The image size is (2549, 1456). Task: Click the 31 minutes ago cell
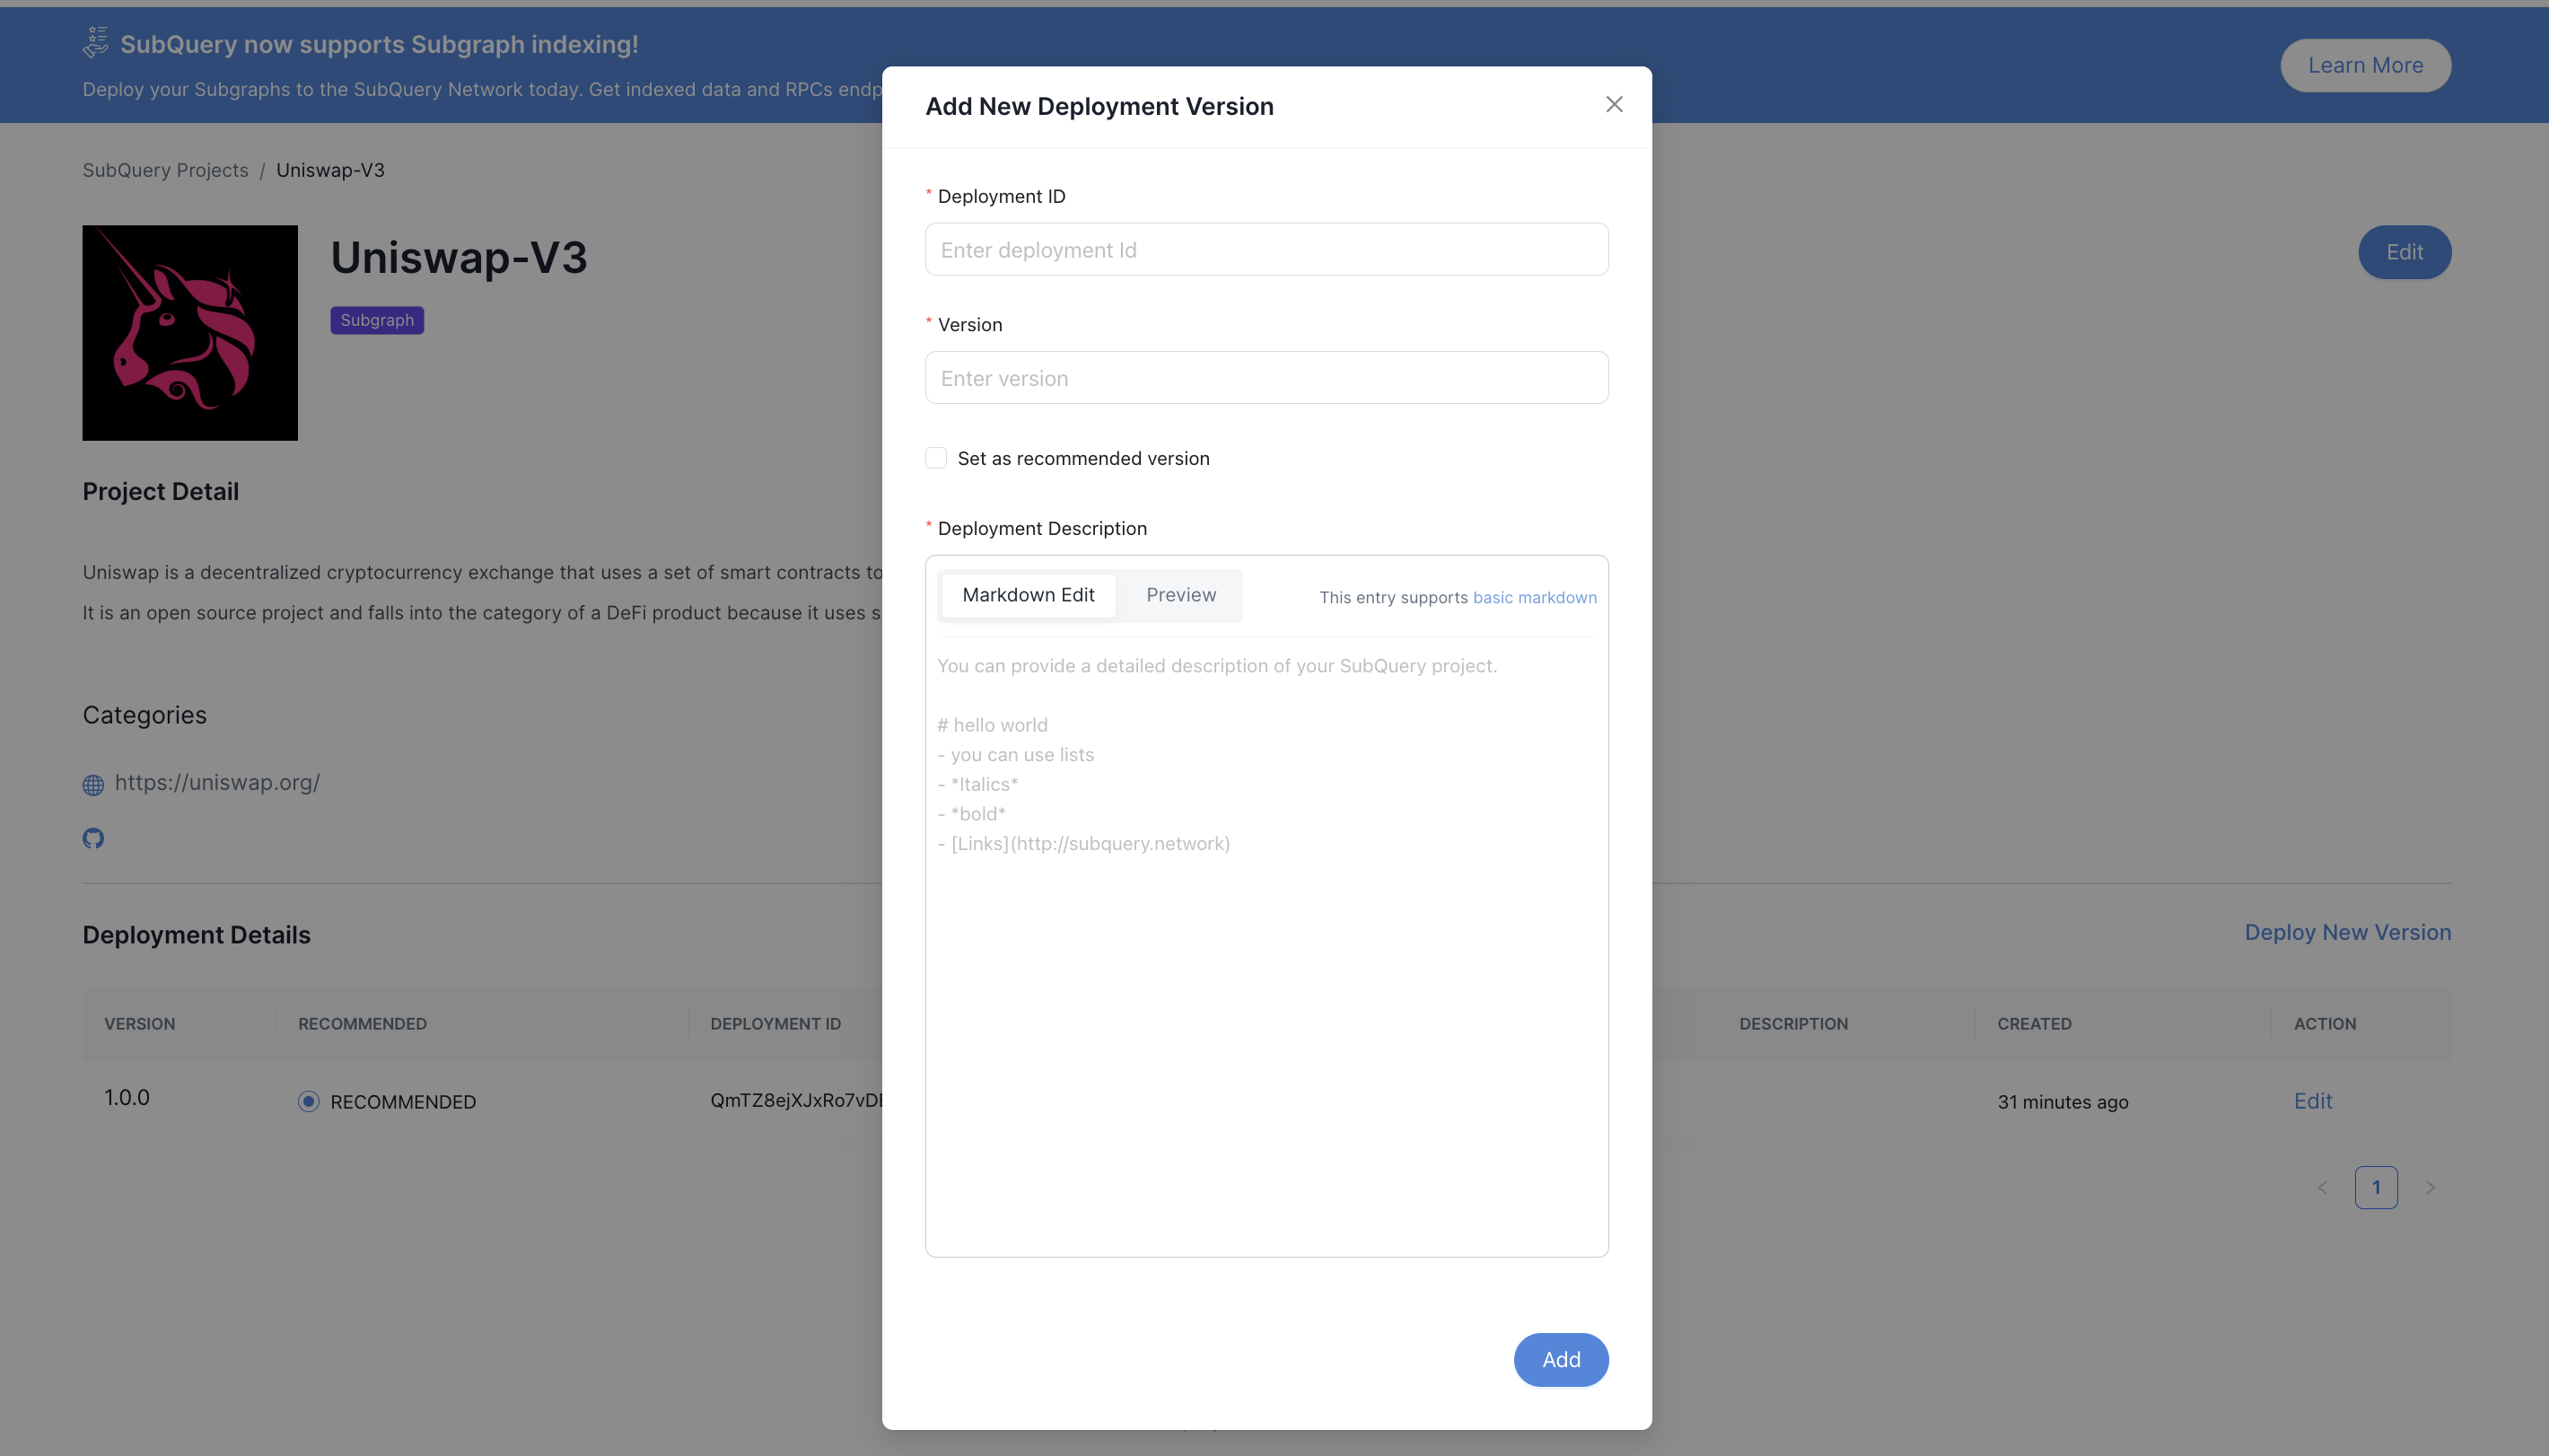pos(2063,1102)
